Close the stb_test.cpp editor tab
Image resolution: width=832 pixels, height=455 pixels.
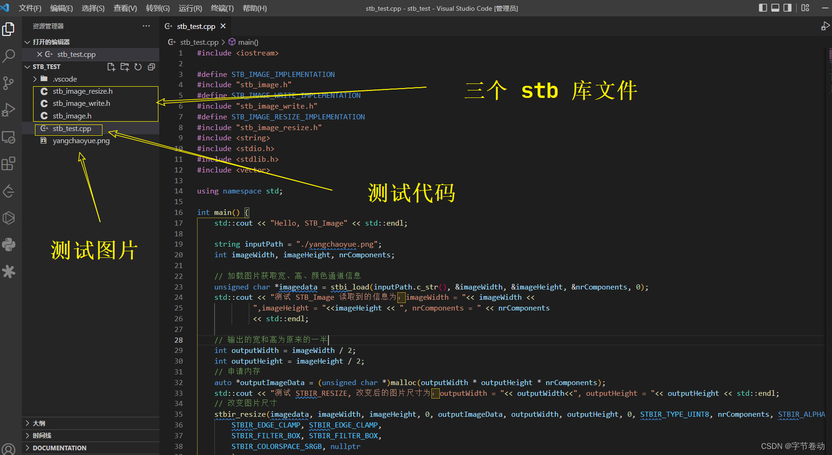[x=223, y=26]
